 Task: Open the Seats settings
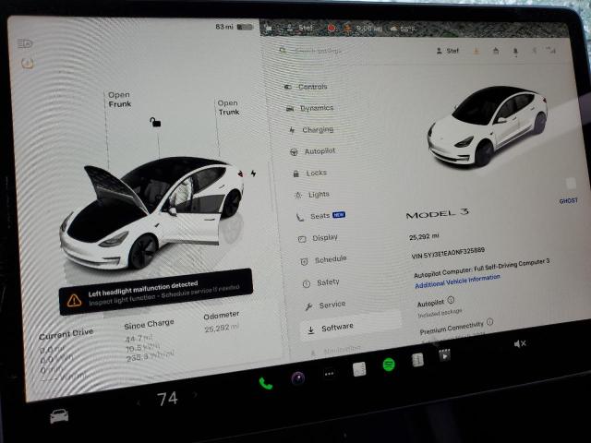[320, 216]
